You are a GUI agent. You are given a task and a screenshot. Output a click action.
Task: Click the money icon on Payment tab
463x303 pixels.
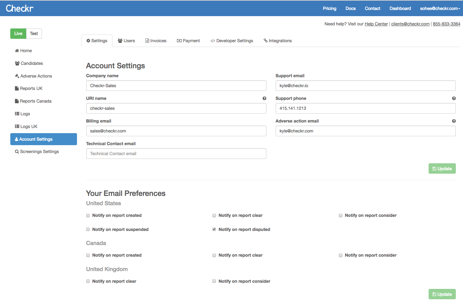click(179, 41)
